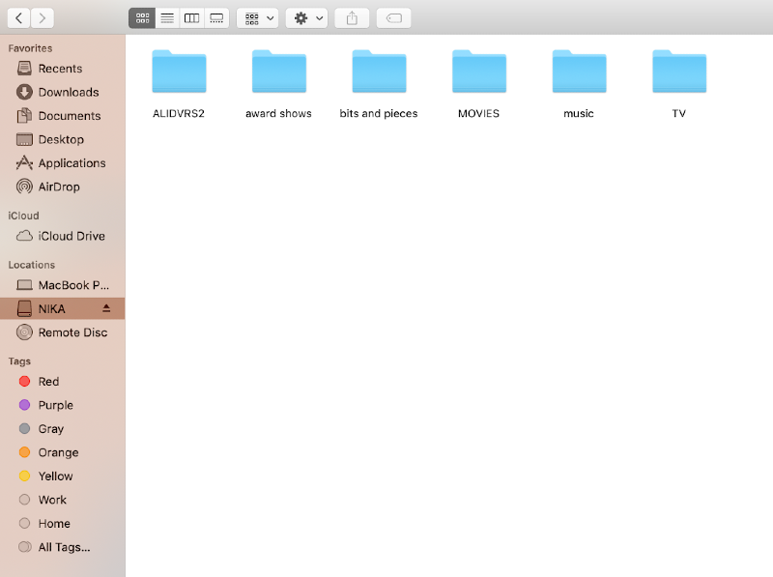Filter by the Work tag
773x577 pixels.
coord(63,500)
